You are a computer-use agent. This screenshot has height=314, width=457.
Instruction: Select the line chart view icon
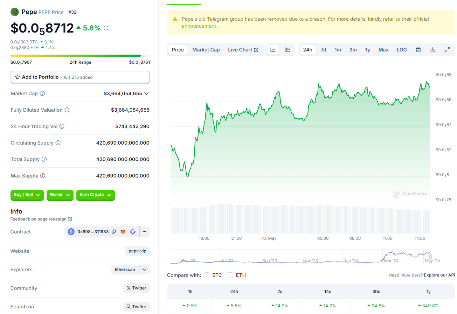pos(273,50)
